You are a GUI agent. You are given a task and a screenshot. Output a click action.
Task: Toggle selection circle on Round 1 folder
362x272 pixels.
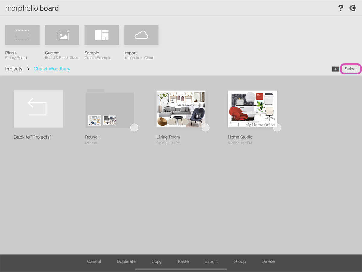134,128
